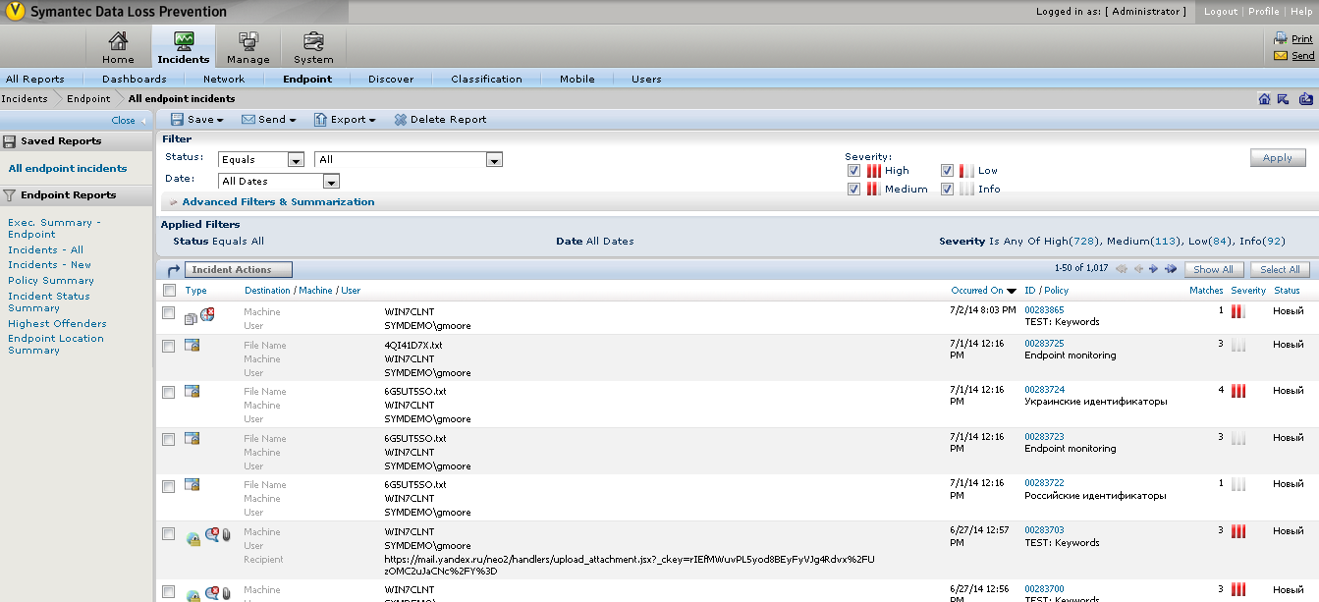Click the type icon for incident 00283724

pyautogui.click(x=192, y=391)
